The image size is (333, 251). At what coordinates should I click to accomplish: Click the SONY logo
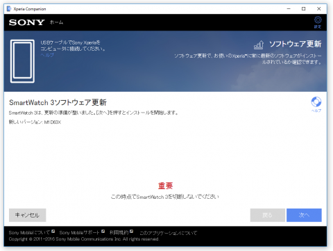coord(26,22)
